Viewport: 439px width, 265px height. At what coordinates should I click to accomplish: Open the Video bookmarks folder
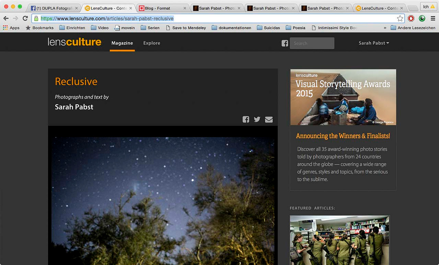[100, 28]
